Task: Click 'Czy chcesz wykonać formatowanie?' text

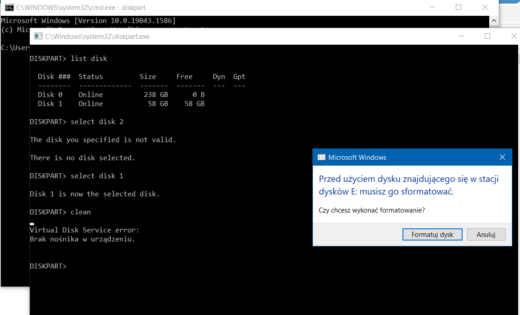Action: click(x=372, y=210)
